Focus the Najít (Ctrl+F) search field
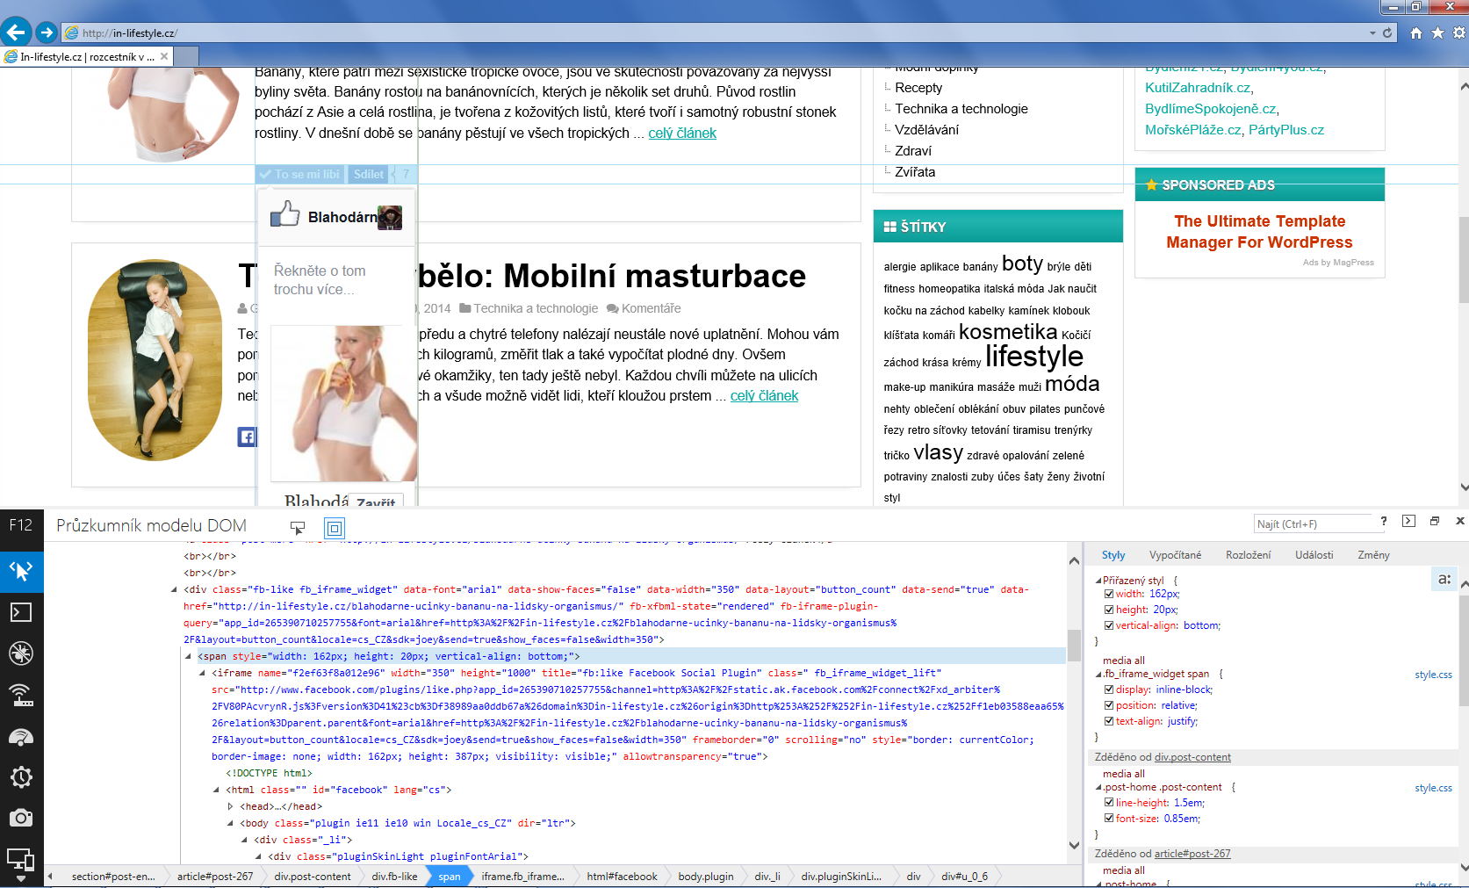This screenshot has width=1469, height=888. click(x=1313, y=524)
